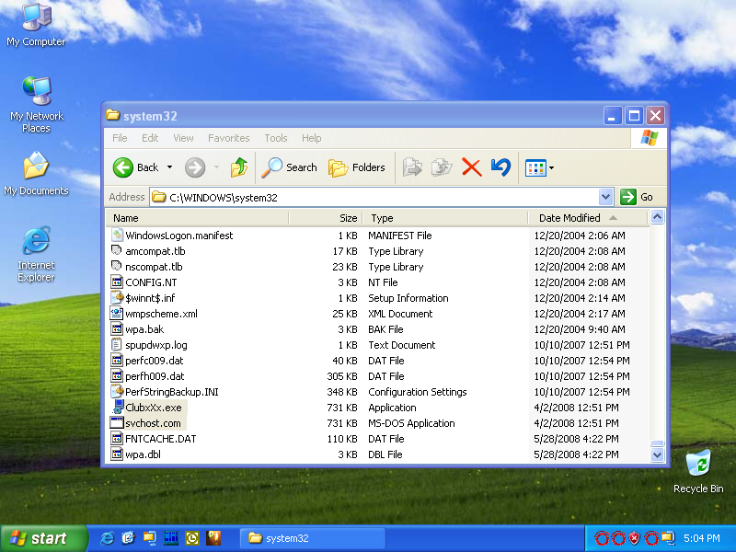Open the Edit menu

(150, 138)
